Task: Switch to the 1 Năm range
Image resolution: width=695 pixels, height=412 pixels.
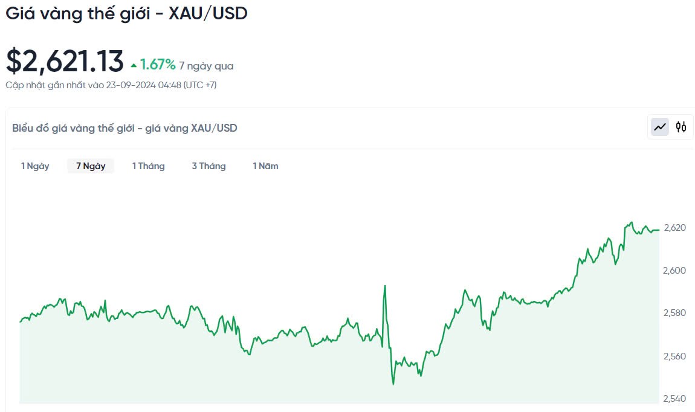Action: coord(265,166)
